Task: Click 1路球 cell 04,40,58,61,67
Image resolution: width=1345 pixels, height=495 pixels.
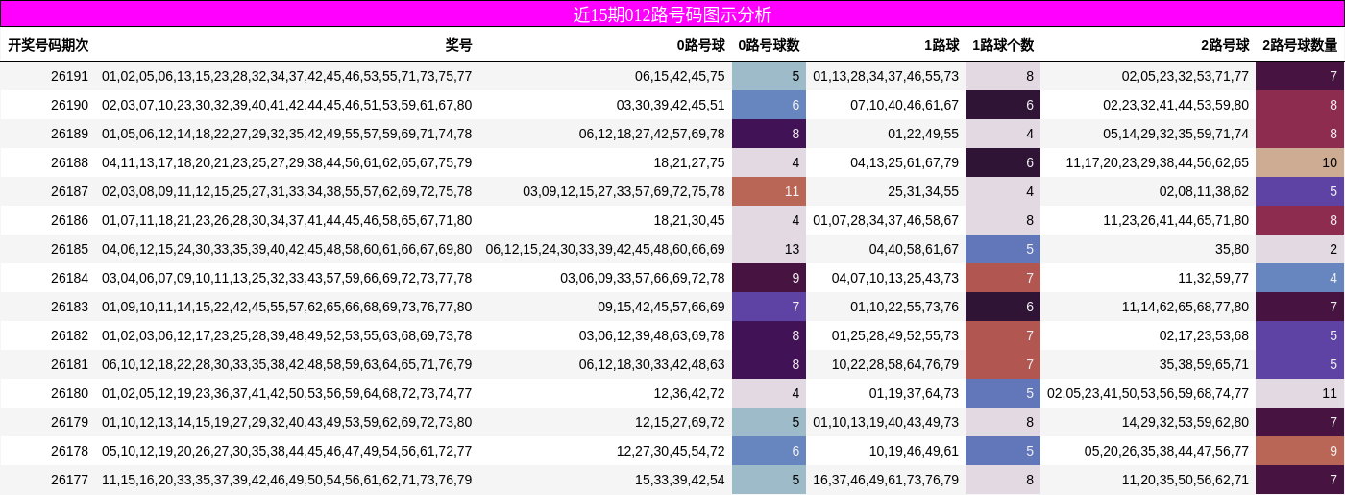Action: pyautogui.click(x=914, y=249)
